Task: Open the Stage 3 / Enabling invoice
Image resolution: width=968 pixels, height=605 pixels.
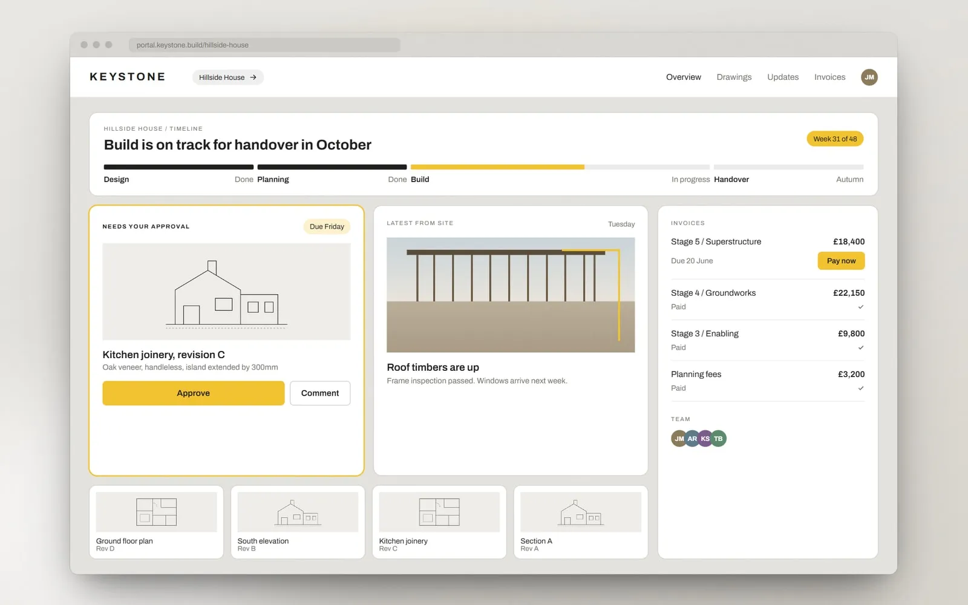Action: (x=768, y=340)
